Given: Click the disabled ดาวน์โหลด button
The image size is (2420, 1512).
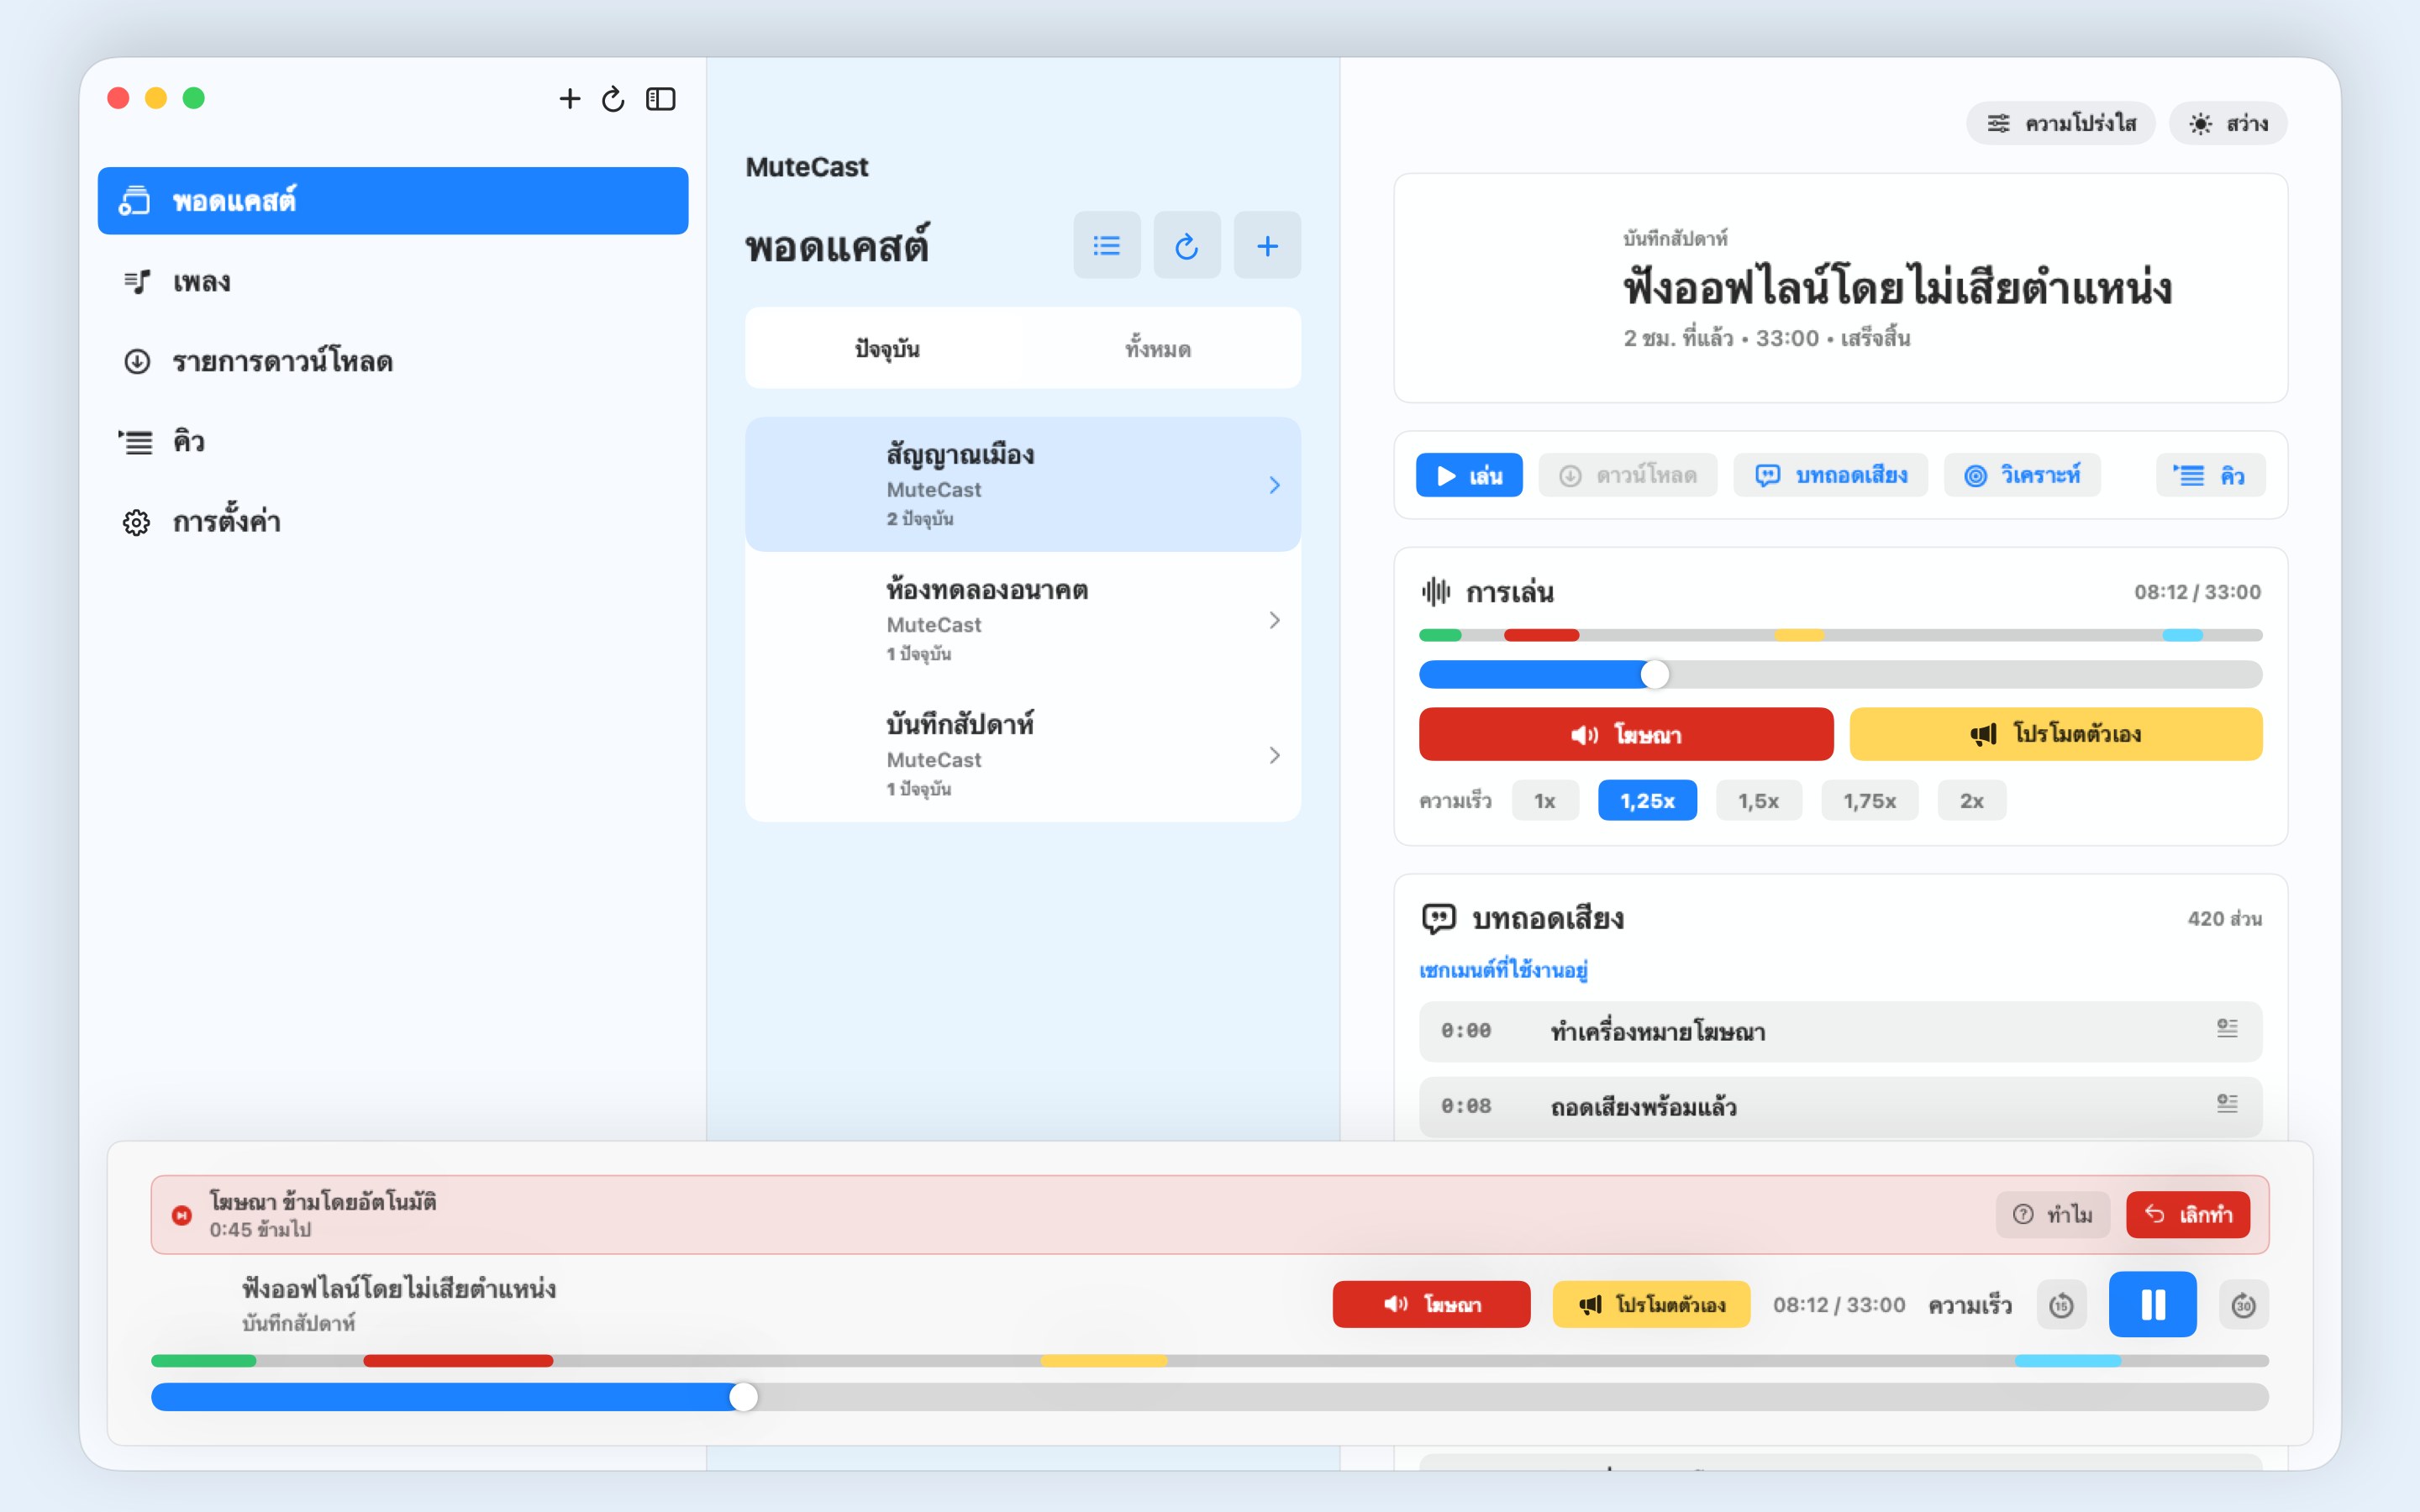Looking at the screenshot, I should pos(1627,475).
